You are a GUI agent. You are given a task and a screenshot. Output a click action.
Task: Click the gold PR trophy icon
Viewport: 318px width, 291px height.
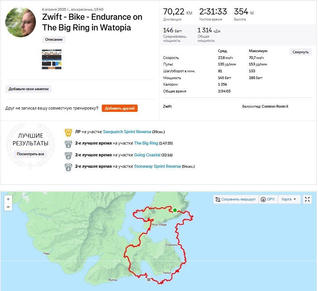click(68, 132)
